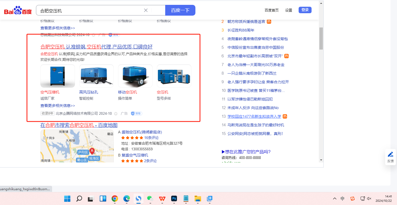
Task: Expand 查看更多相关信息 under the 银飒 ad
Action: [x=58, y=106]
